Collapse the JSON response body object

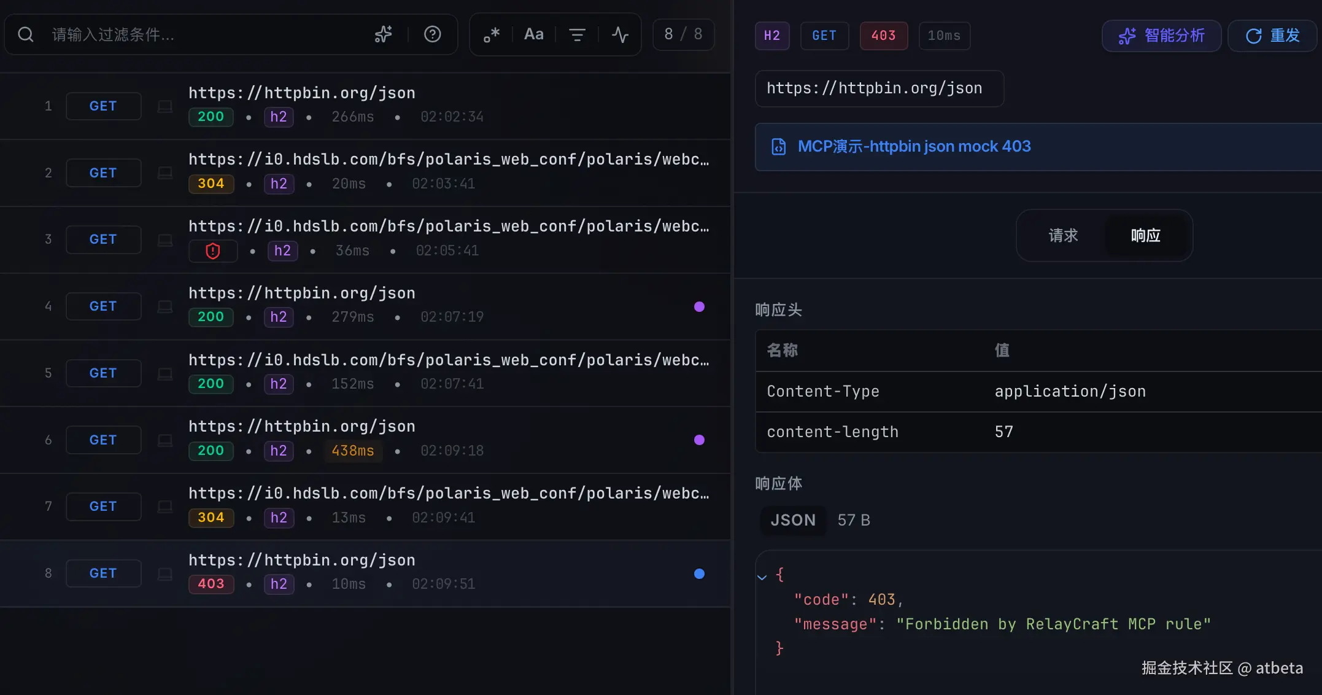tap(762, 577)
